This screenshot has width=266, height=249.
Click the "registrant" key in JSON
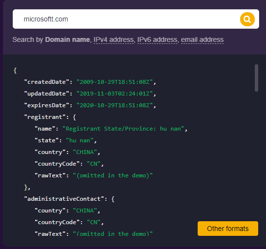45,117
